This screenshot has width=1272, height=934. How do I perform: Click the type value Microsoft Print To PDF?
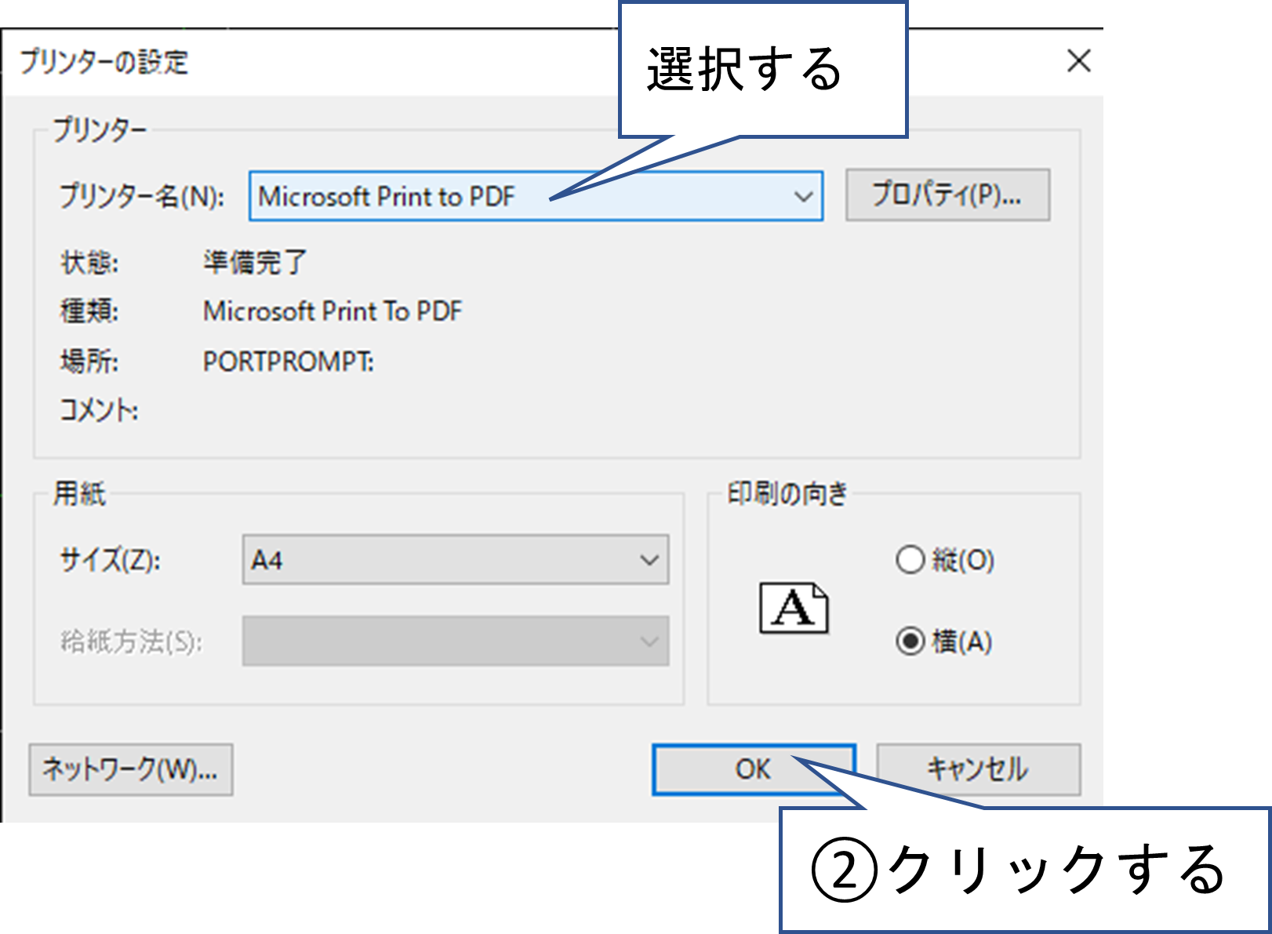click(333, 311)
